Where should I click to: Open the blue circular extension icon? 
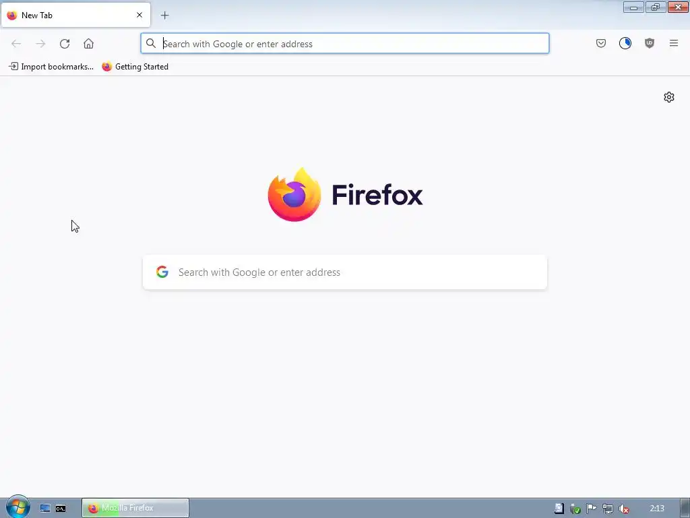pyautogui.click(x=625, y=43)
